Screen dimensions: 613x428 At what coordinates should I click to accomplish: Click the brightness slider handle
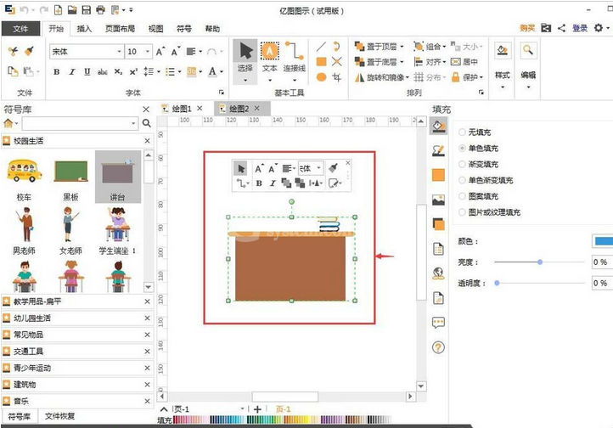point(540,262)
